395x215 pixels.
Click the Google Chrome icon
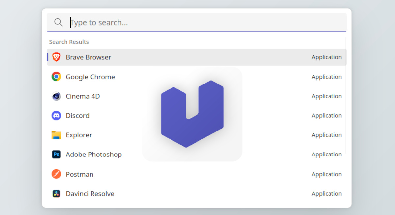(x=56, y=77)
